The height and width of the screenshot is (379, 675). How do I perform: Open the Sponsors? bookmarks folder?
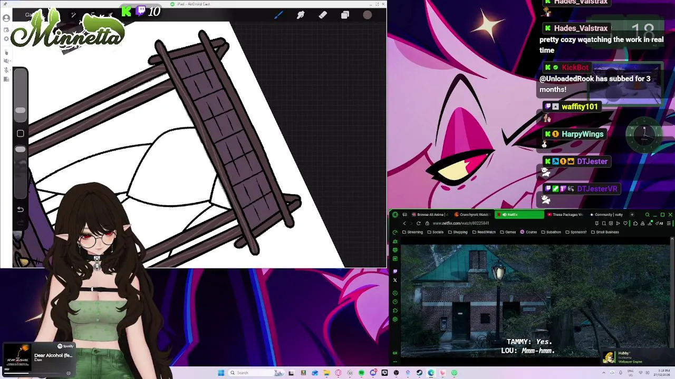(576, 232)
